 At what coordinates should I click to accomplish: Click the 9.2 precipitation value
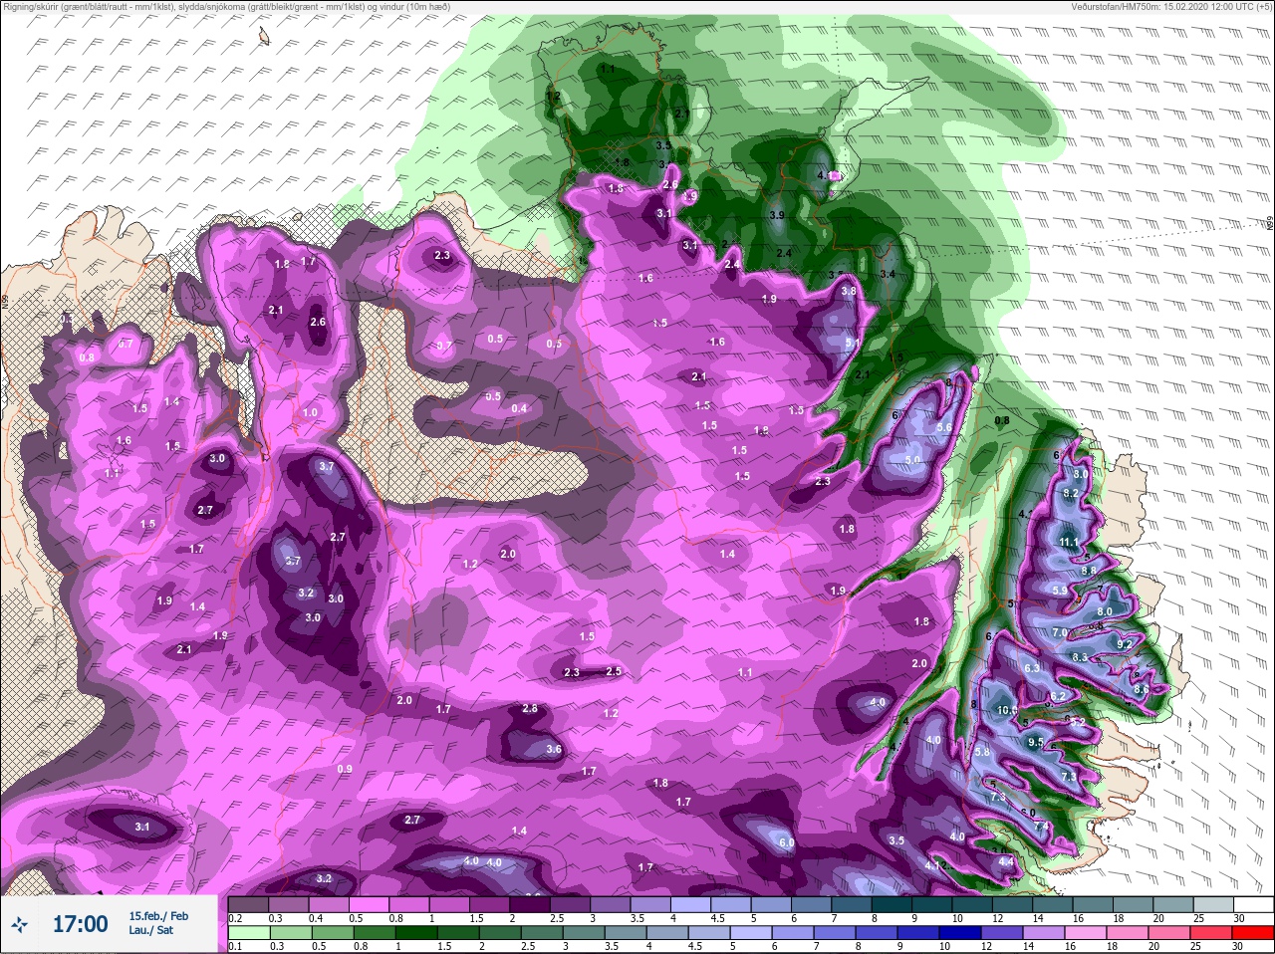point(1125,644)
